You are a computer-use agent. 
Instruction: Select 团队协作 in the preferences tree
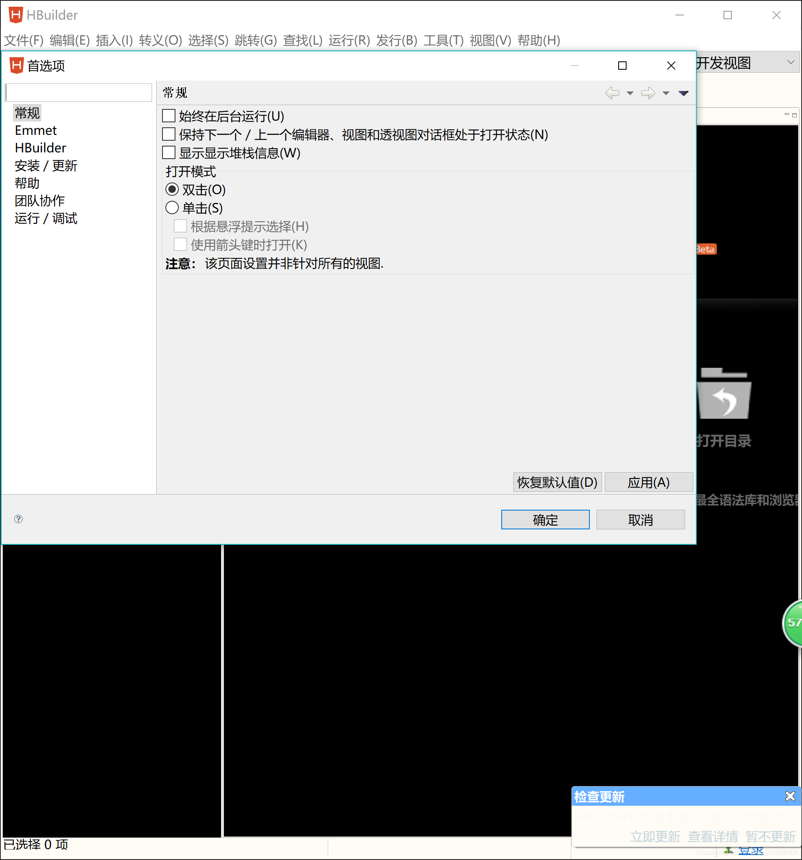[40, 201]
